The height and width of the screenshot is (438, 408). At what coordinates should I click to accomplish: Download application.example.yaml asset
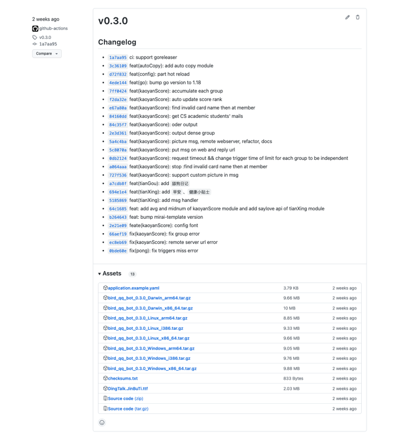coord(133,288)
